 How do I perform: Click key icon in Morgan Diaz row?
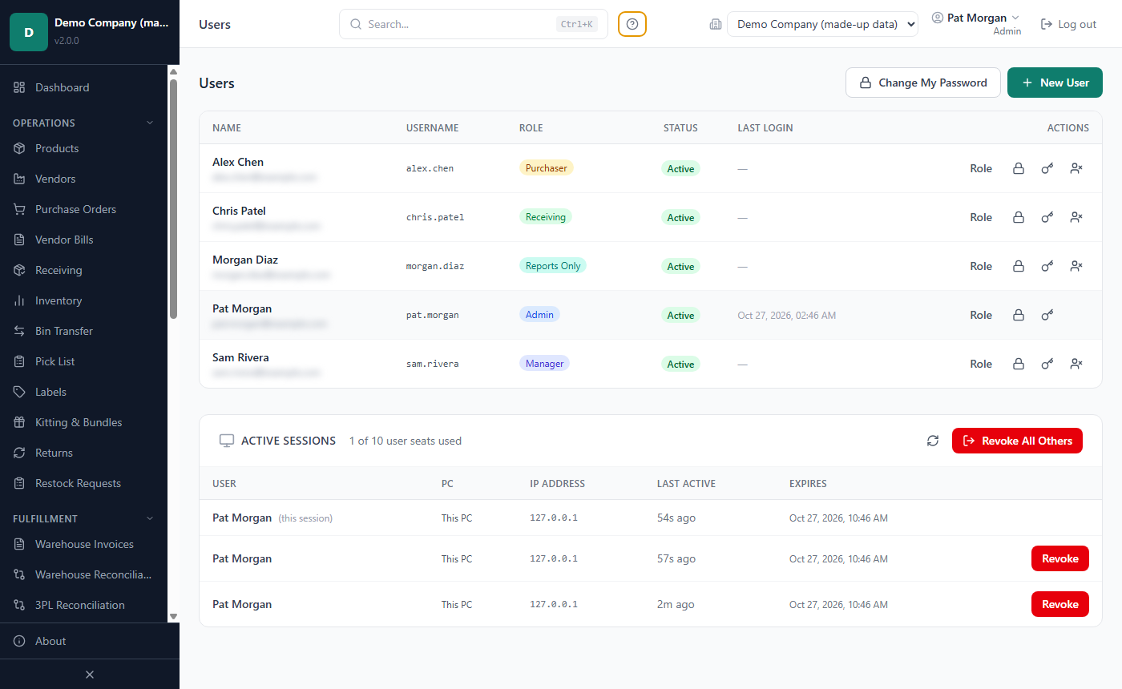point(1047,266)
